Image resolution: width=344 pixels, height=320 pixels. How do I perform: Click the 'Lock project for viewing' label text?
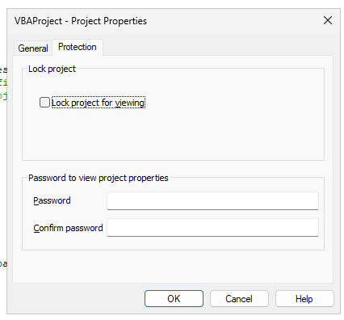[x=99, y=103]
